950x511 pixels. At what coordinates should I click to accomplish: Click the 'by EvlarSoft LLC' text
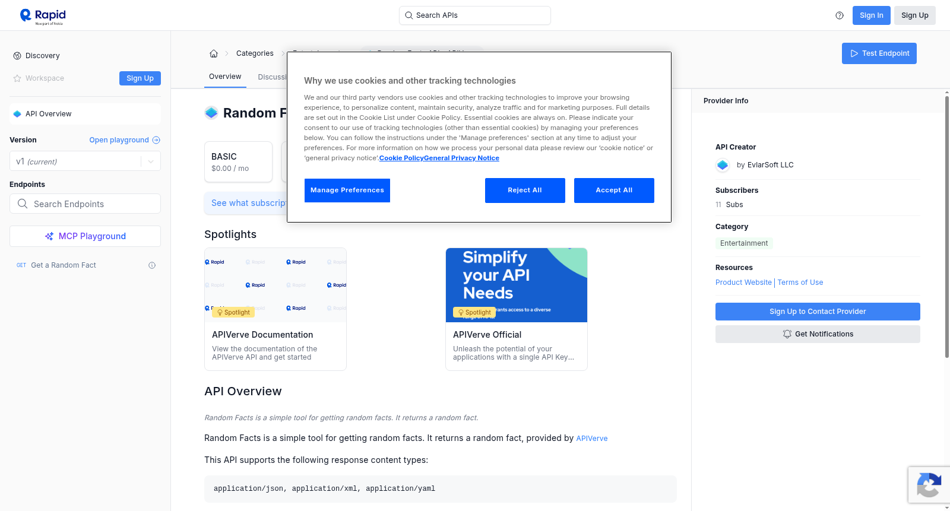point(765,165)
